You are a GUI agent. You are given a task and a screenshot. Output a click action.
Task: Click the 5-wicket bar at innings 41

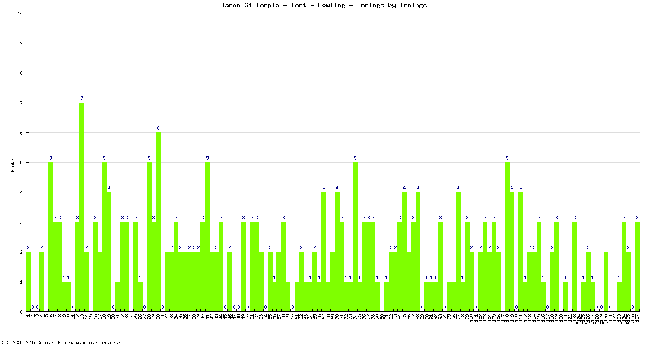coord(207,237)
